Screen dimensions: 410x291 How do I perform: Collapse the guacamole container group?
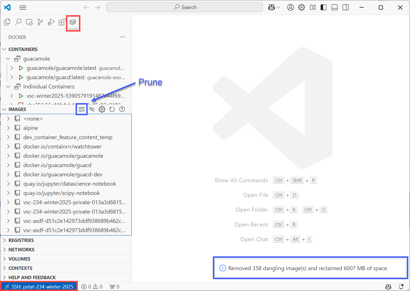(x=8, y=59)
